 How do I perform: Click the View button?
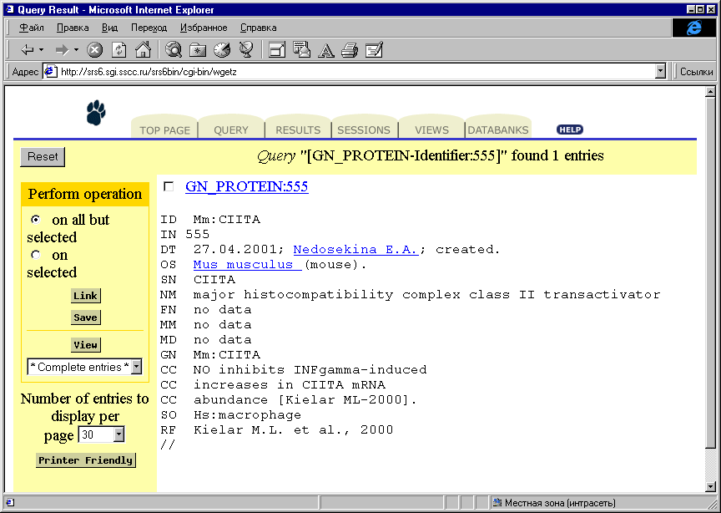click(85, 345)
